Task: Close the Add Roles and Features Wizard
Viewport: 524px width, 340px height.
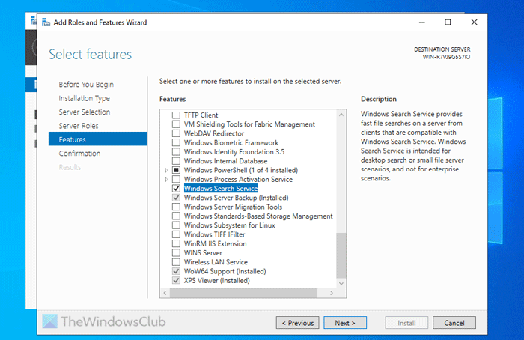Action: coord(474,22)
